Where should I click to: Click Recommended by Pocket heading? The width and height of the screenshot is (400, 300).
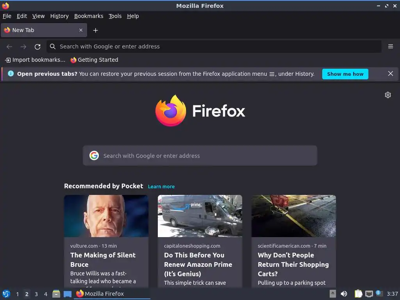click(104, 186)
